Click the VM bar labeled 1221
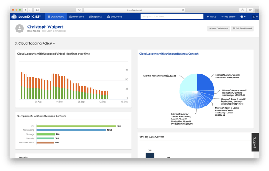Screen dimensions: 269x171 pos(76,126)
